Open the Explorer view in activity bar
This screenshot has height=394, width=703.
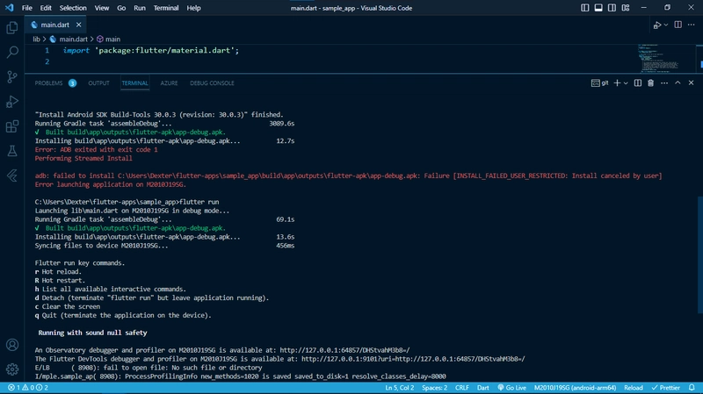12,28
